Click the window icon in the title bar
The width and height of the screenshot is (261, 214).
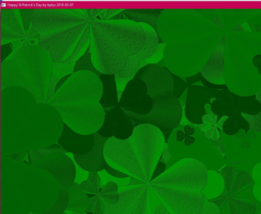pyautogui.click(x=3, y=5)
